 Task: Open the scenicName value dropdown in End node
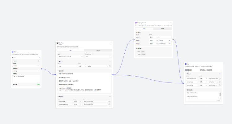pyautogui.click(x=213, y=85)
